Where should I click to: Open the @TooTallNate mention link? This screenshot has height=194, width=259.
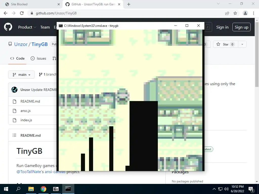click(x=29, y=172)
